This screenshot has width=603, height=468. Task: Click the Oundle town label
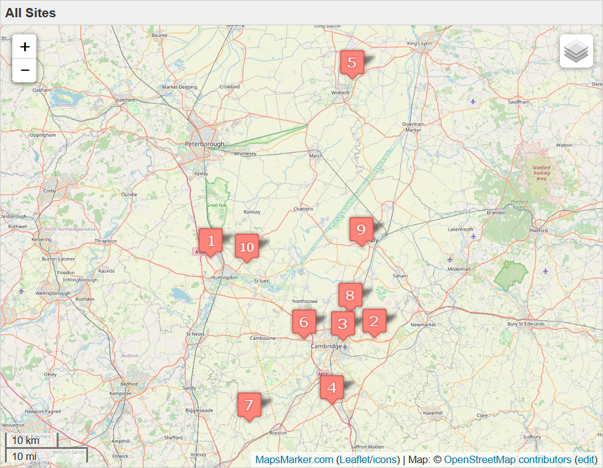(x=129, y=195)
